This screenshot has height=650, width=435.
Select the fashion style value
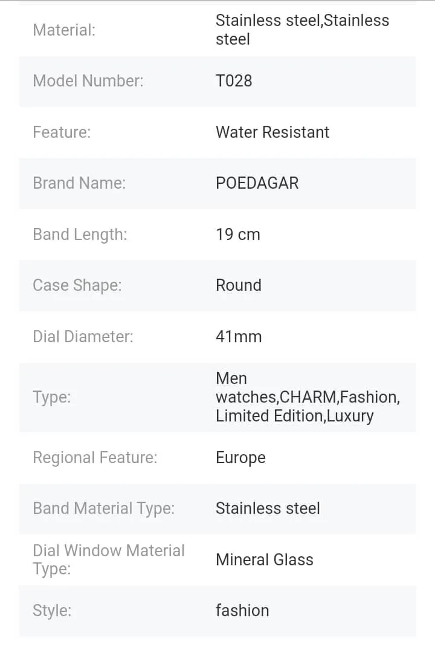[242, 611]
